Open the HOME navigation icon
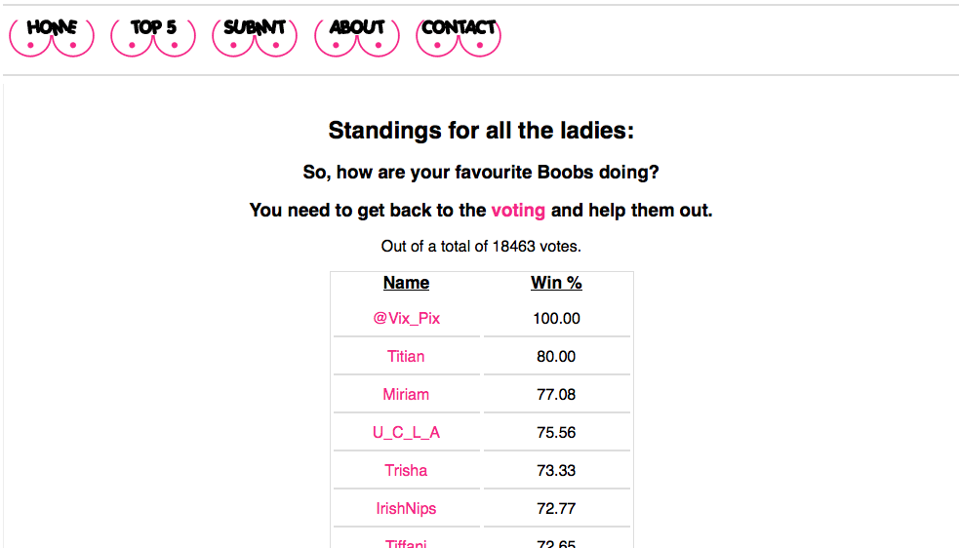Viewport: 960px width, 548px height. tap(52, 37)
